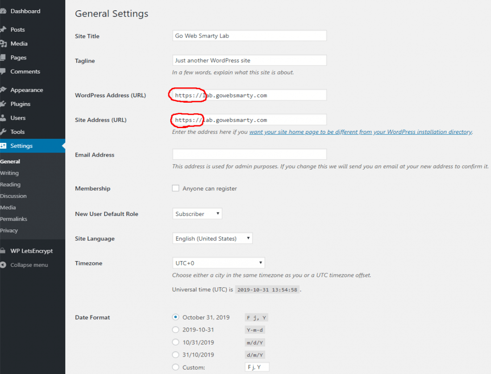Click the Users person icon
Screen dimensions: 491x374
click(3, 118)
